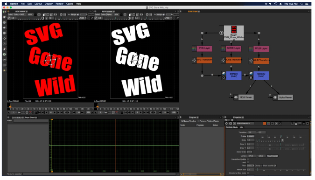Viewport: 315px width, 180px height.
Task: Open the RGB Viewer channel dropdown showing RGB
Action: [x=24, y=14]
